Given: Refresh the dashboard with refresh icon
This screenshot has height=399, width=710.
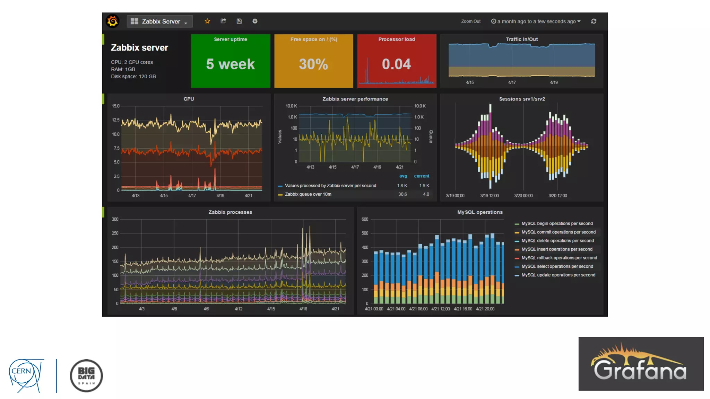Looking at the screenshot, I should [594, 21].
